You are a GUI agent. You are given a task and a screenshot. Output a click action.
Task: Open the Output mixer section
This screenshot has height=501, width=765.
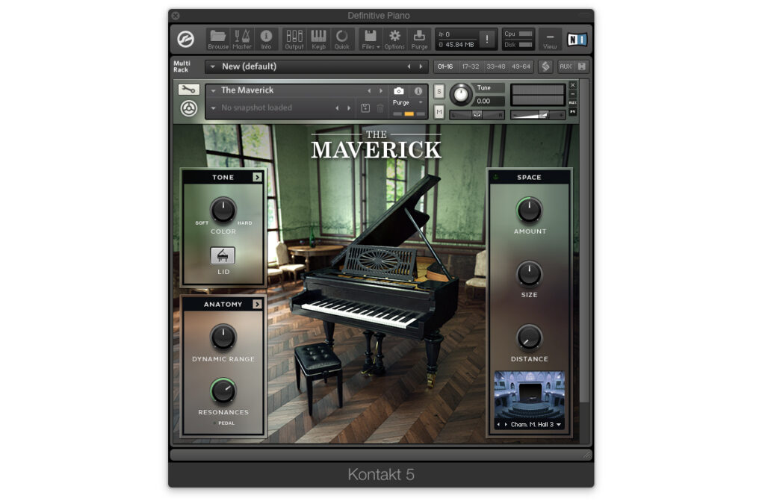[x=294, y=39]
